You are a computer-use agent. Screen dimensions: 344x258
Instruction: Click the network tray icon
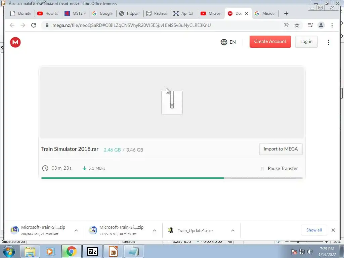[x=302, y=252]
